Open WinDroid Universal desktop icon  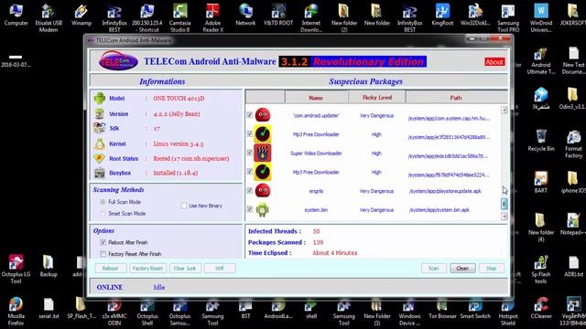coord(541,17)
